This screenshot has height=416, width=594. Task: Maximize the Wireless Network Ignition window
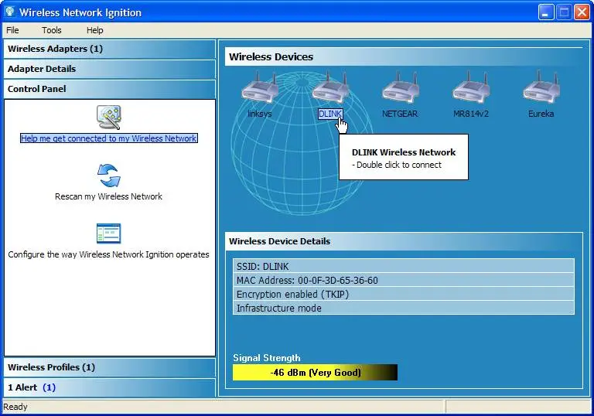click(x=564, y=12)
